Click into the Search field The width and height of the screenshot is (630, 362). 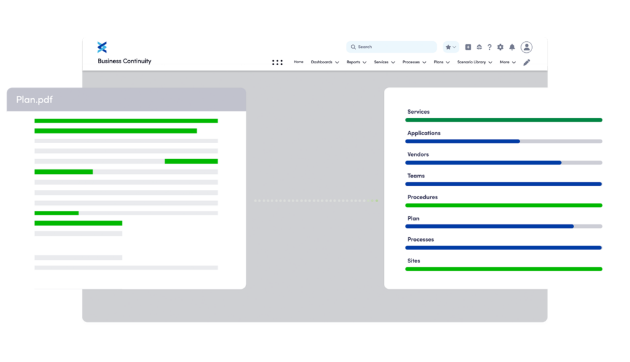[x=394, y=47]
